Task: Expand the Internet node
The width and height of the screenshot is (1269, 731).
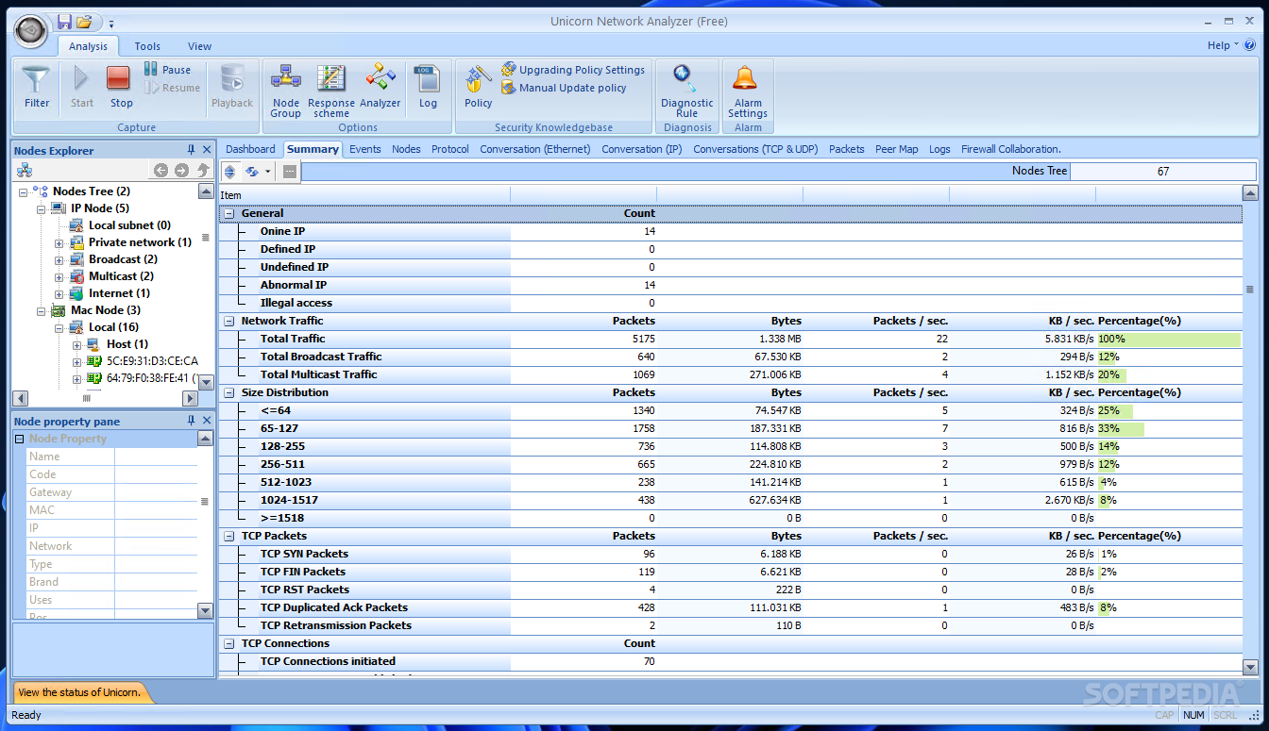Action: click(59, 293)
